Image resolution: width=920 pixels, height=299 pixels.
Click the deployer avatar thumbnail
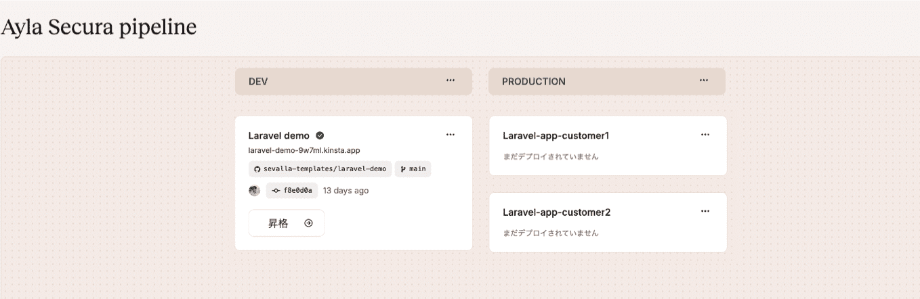click(255, 191)
